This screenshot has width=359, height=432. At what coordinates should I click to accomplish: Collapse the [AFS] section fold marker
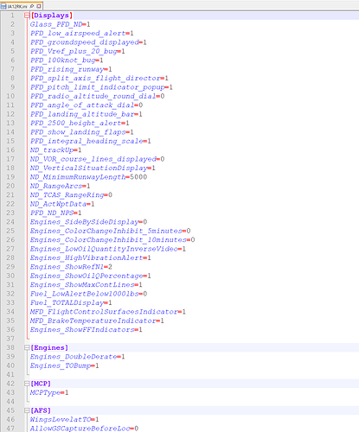coord(27,410)
